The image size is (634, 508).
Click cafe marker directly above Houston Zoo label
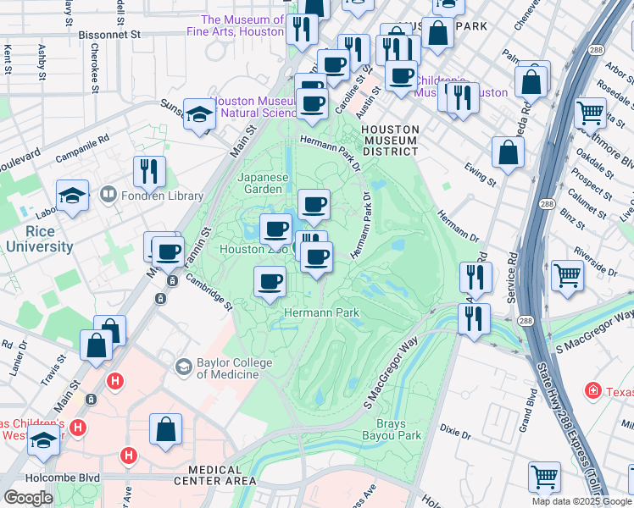[275, 230]
